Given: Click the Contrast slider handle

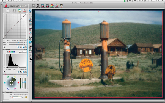Looking at the screenshot, I should pos(16,45).
